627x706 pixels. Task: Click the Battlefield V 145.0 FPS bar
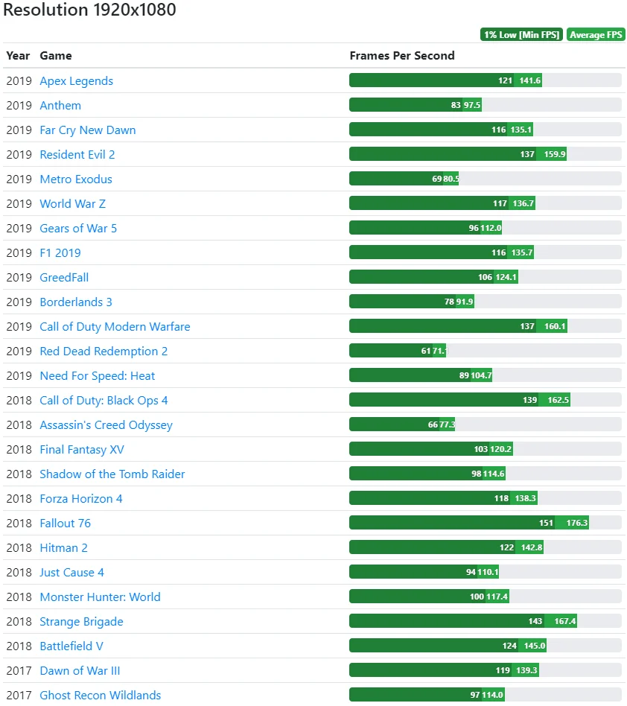tap(448, 646)
